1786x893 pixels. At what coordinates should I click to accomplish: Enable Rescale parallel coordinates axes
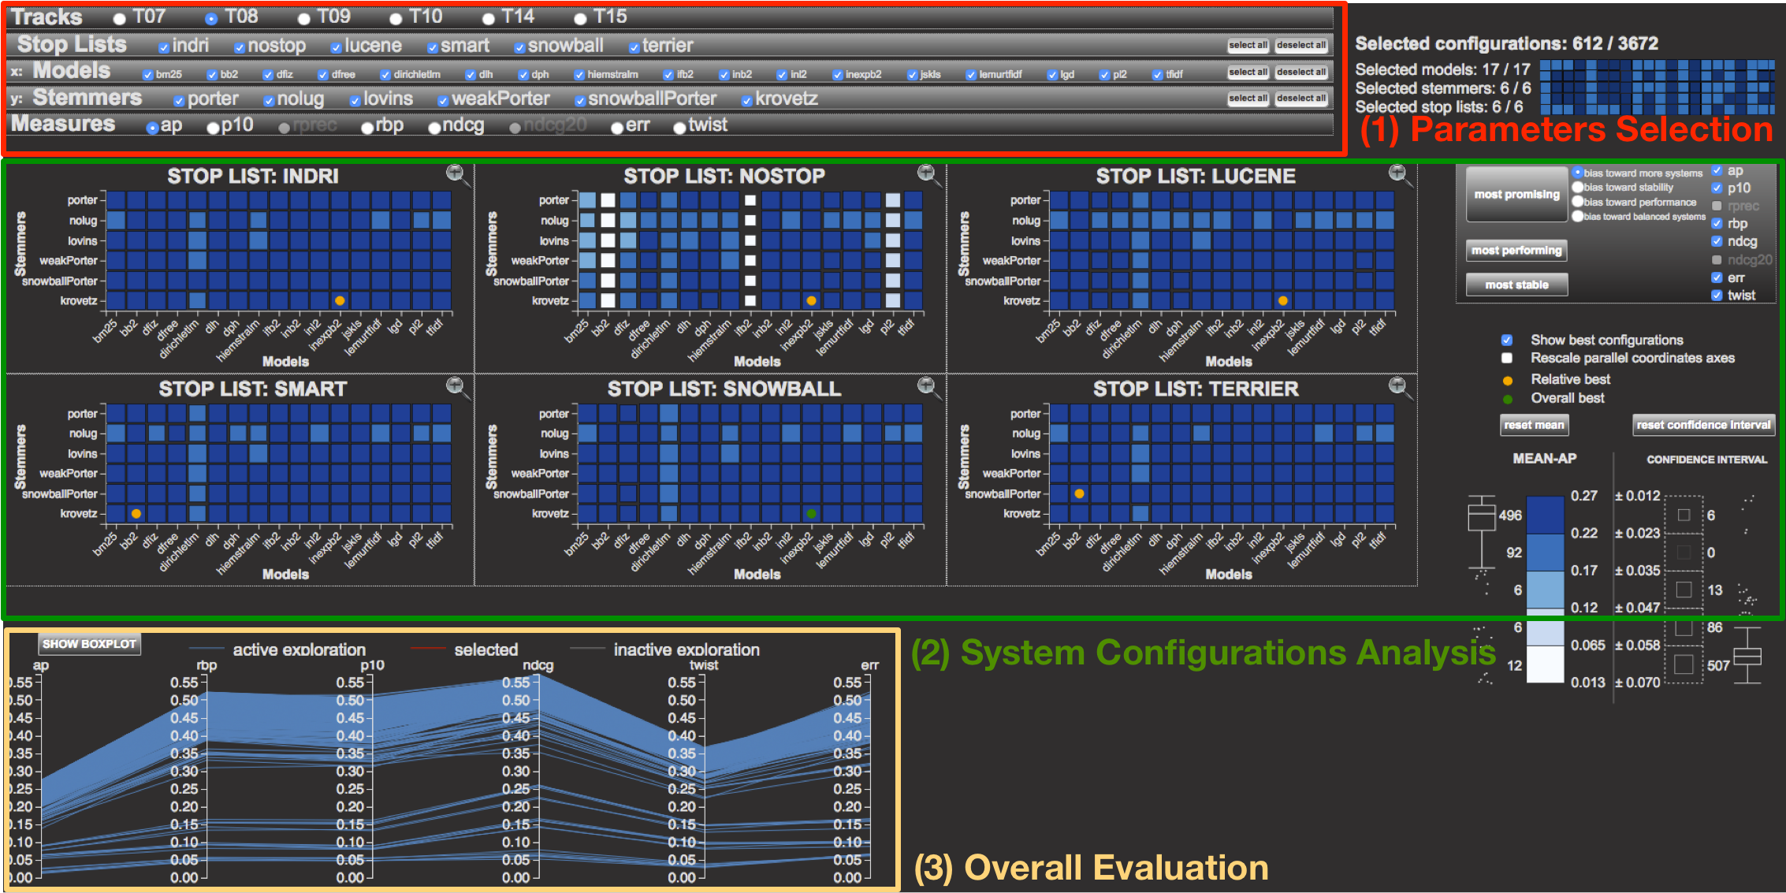click(x=1507, y=359)
